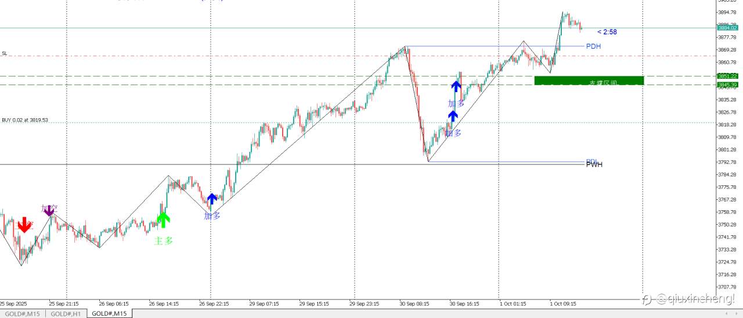Click price axis value 3767.28
This screenshot has width=743, height=318.
point(728,200)
